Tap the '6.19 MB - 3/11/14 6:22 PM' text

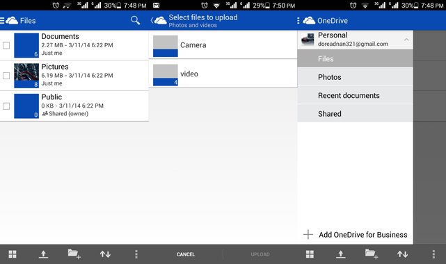[77, 76]
